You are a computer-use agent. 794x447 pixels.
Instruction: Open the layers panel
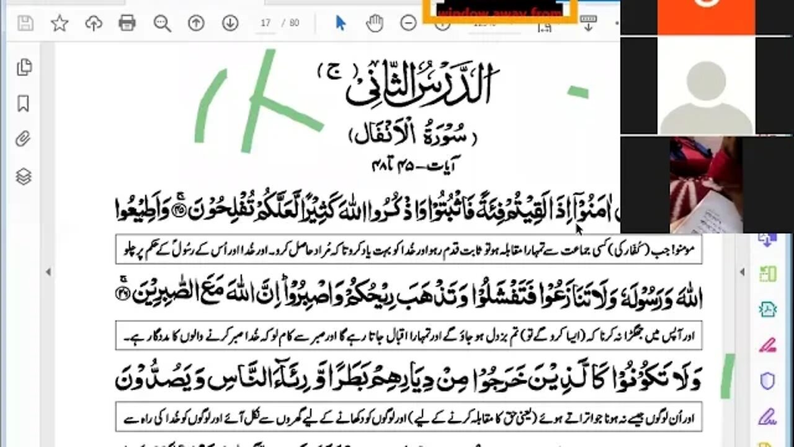coord(24,177)
